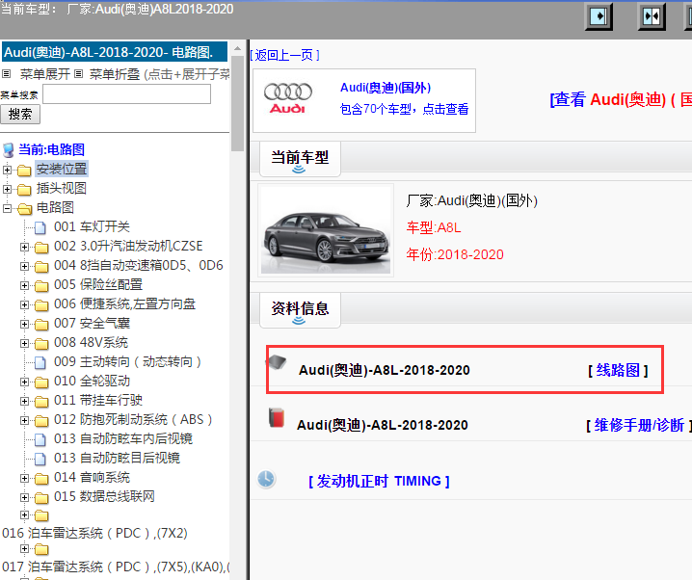Click the Audi logo image

(287, 98)
